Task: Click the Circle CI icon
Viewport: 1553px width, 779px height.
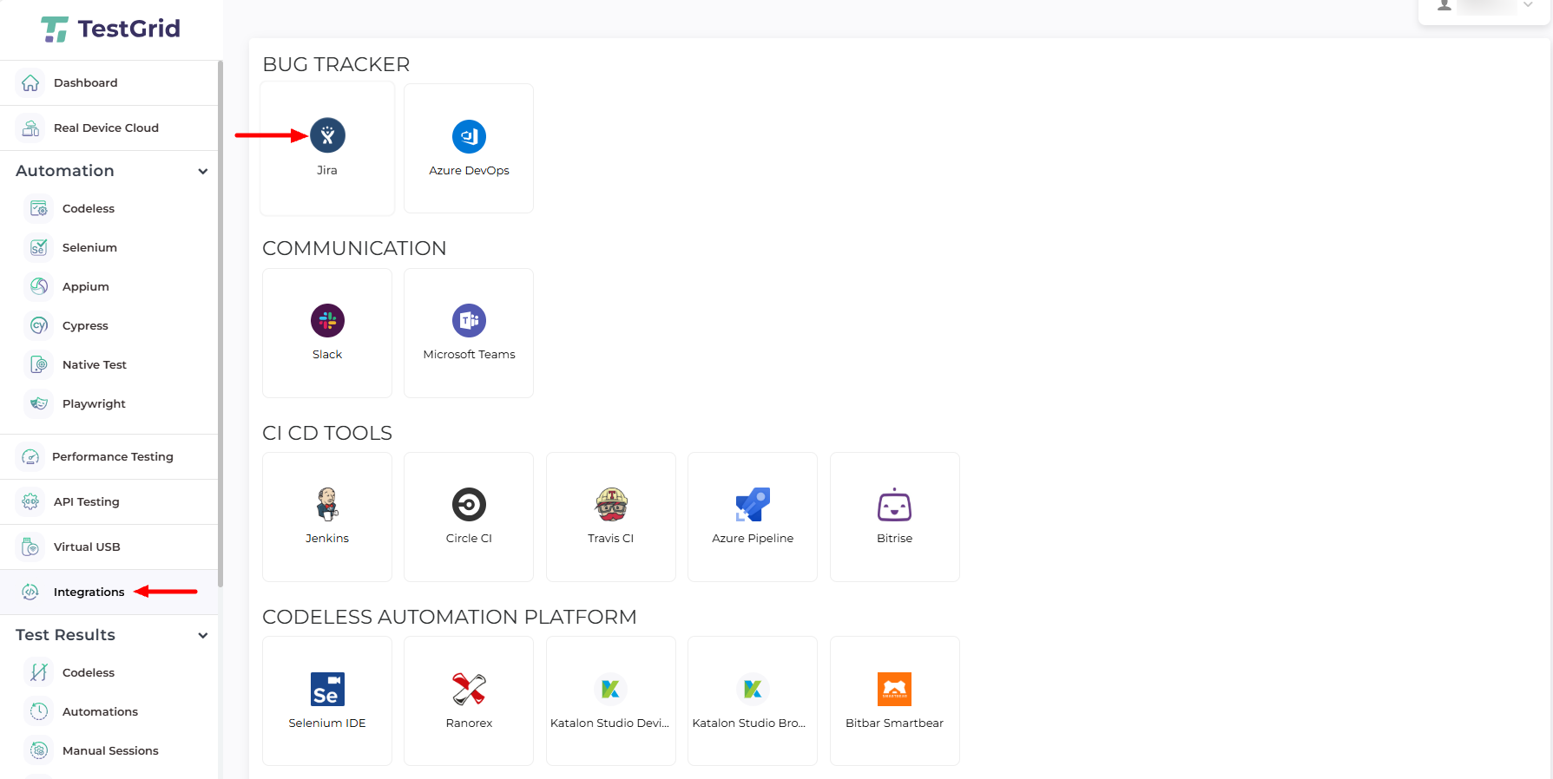Action: pyautogui.click(x=469, y=505)
